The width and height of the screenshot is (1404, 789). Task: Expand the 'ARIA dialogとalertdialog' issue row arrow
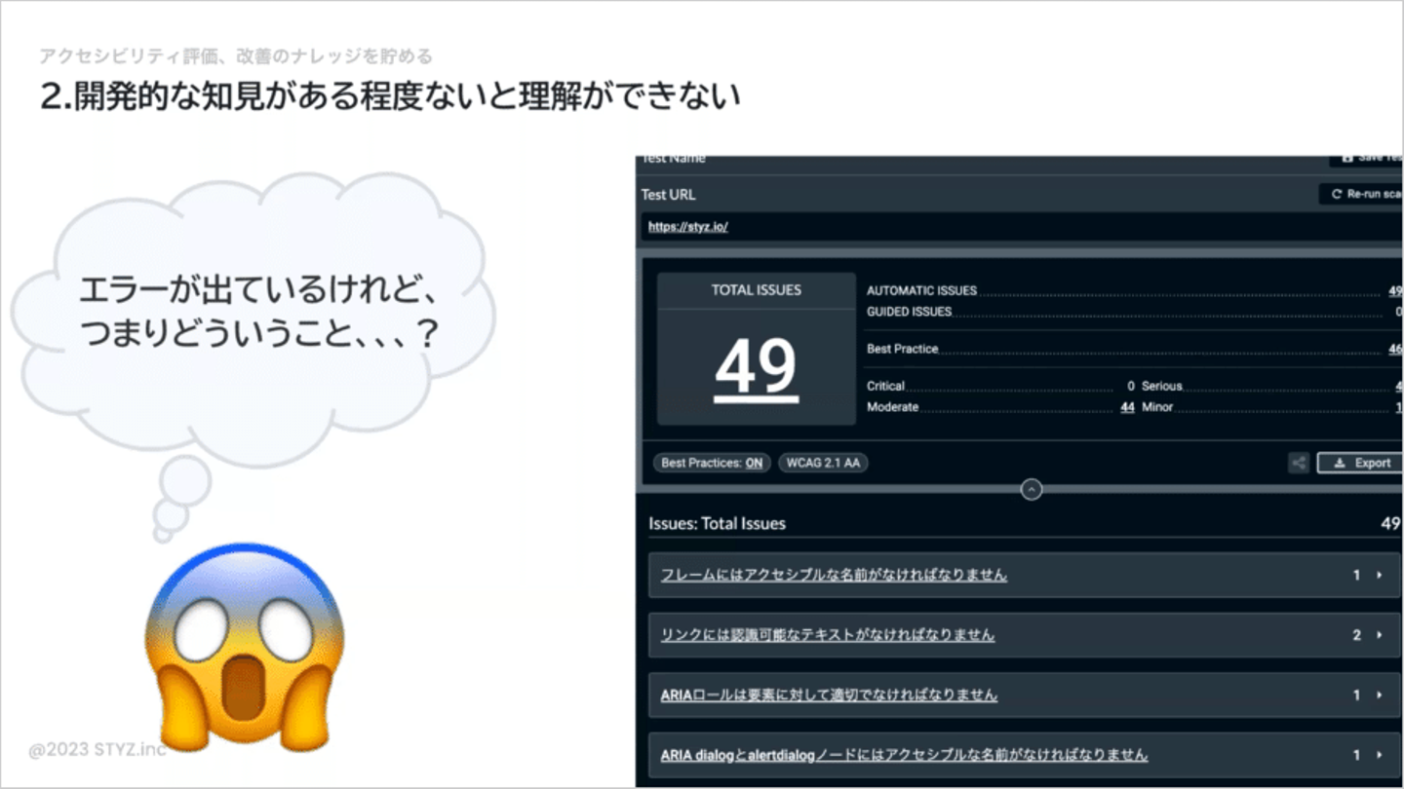pyautogui.click(x=1379, y=755)
